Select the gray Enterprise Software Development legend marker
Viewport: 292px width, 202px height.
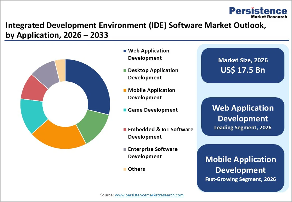[124, 149]
